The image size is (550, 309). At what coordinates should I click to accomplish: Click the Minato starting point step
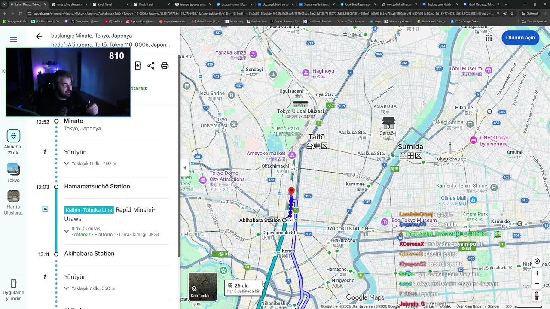(73, 121)
